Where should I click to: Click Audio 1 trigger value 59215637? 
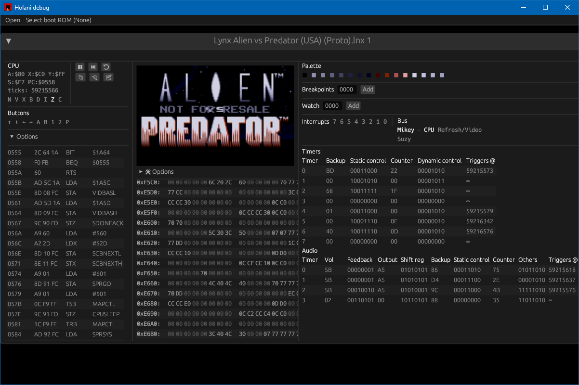pos(562,280)
